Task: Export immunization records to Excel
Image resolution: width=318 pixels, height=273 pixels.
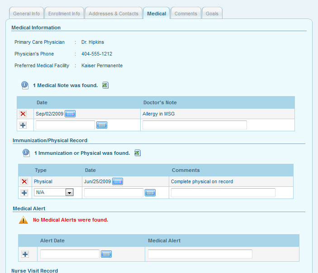Action: coord(138,153)
